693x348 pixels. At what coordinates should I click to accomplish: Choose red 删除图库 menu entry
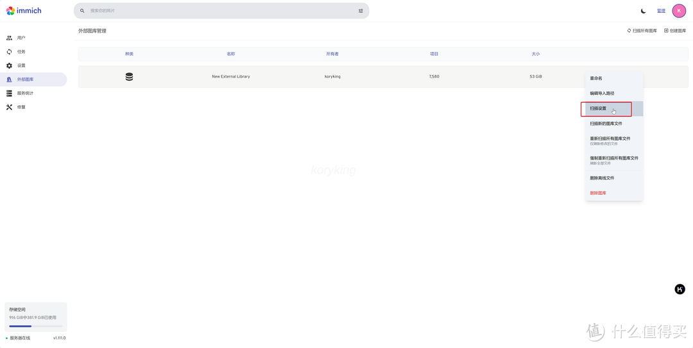(614, 194)
